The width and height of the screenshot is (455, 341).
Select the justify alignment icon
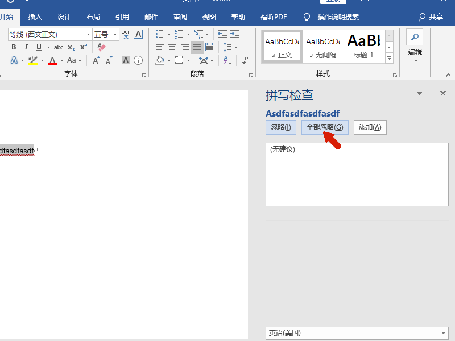point(197,47)
